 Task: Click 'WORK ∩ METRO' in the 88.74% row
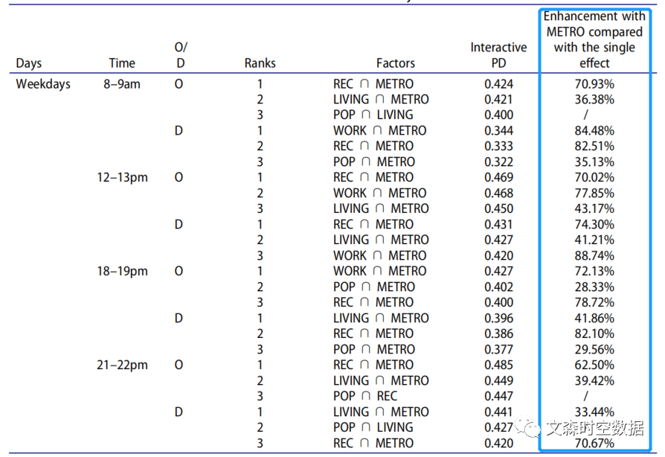point(379,255)
